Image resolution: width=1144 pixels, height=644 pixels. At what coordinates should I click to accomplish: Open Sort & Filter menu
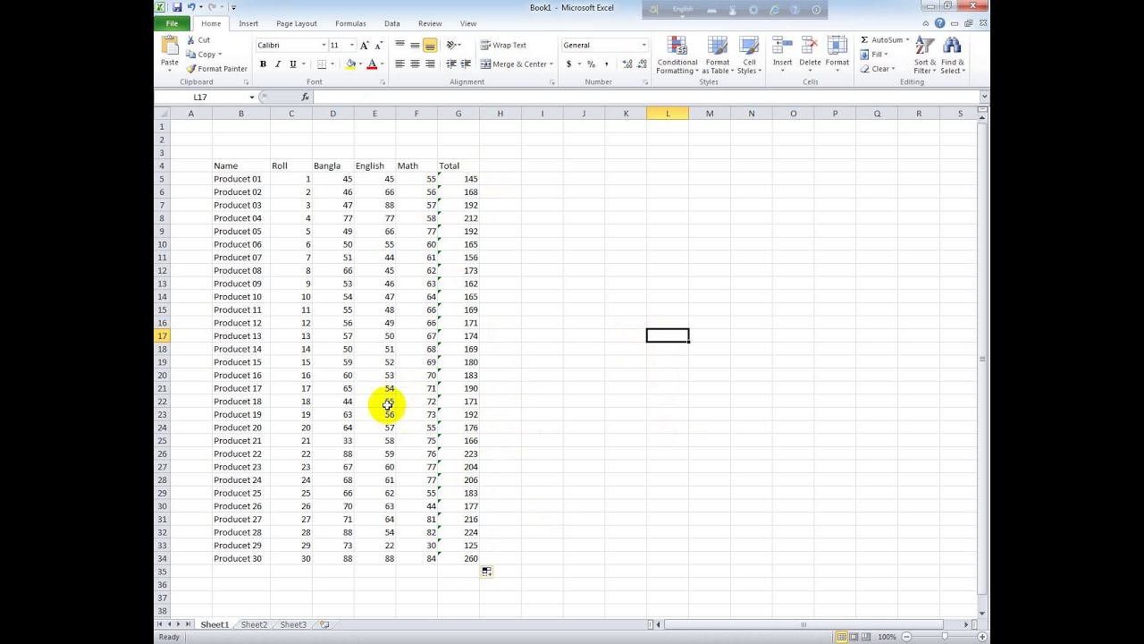click(x=925, y=55)
